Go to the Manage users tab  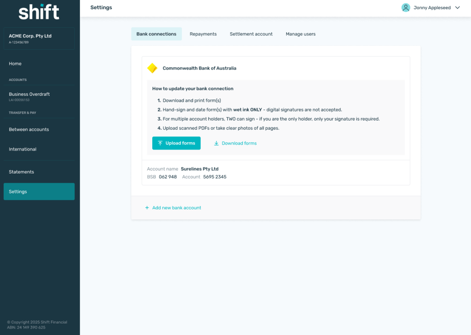coord(300,34)
